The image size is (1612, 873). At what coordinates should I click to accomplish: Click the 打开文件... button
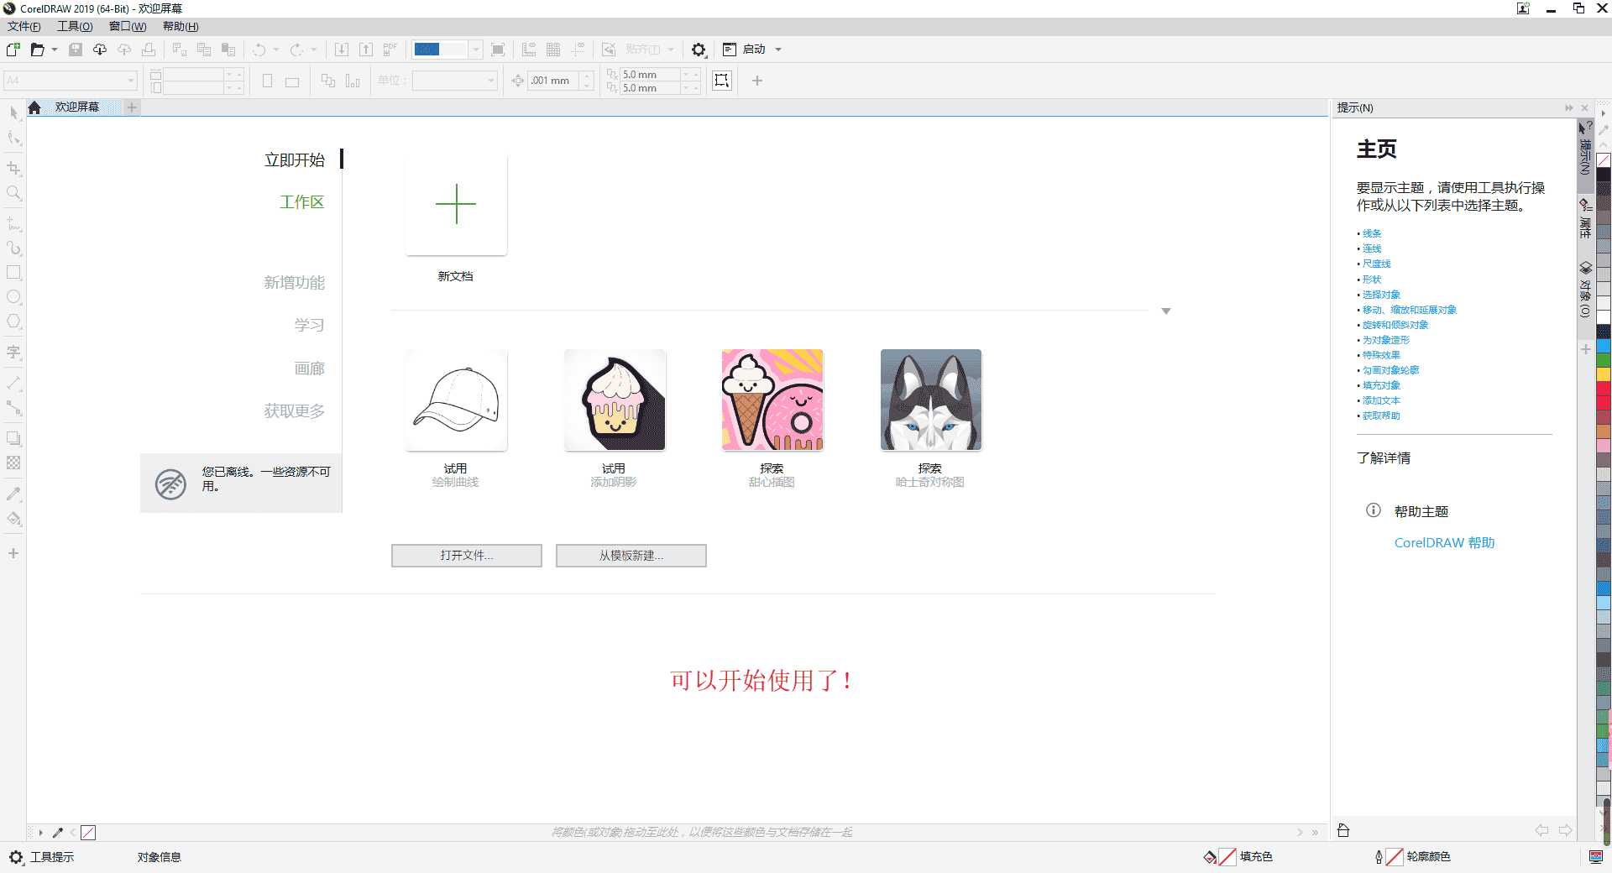tap(467, 556)
